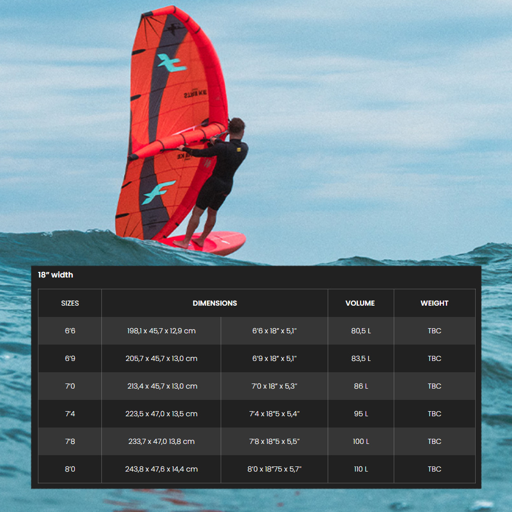Click the 7'4 size cell
The image size is (512, 512).
click(70, 414)
